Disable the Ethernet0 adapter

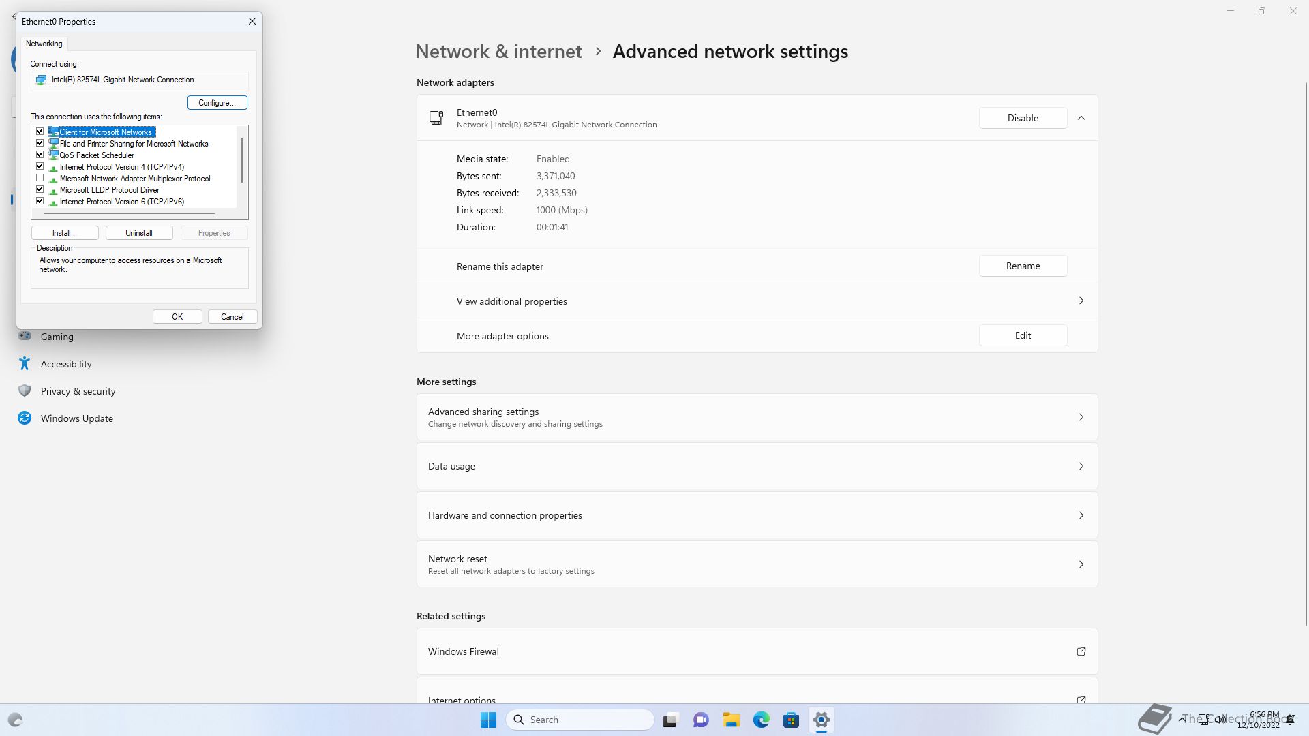[1023, 118]
